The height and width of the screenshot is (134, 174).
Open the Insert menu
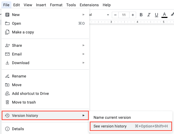click(x=41, y=5)
